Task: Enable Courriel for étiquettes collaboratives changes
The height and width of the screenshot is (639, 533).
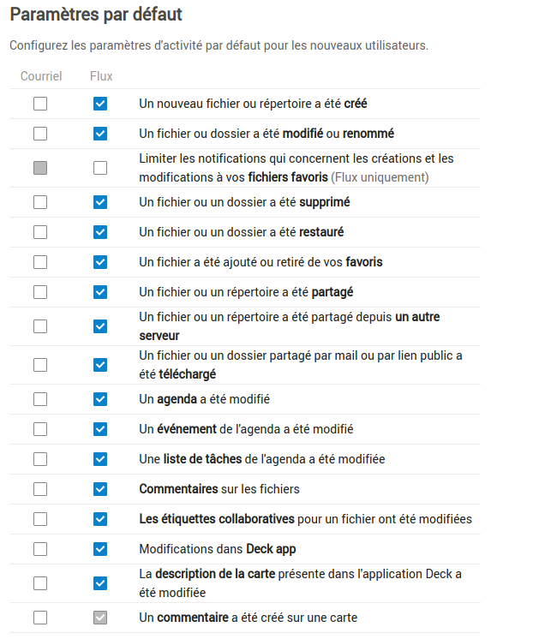Action: pyautogui.click(x=40, y=519)
